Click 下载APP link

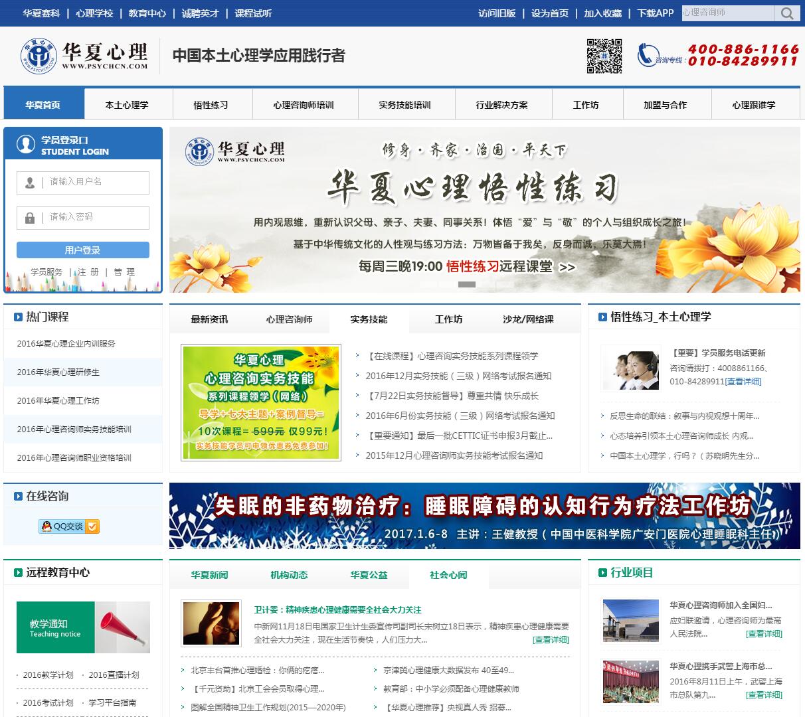click(656, 13)
